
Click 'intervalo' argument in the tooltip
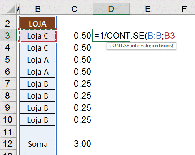click(x=141, y=46)
